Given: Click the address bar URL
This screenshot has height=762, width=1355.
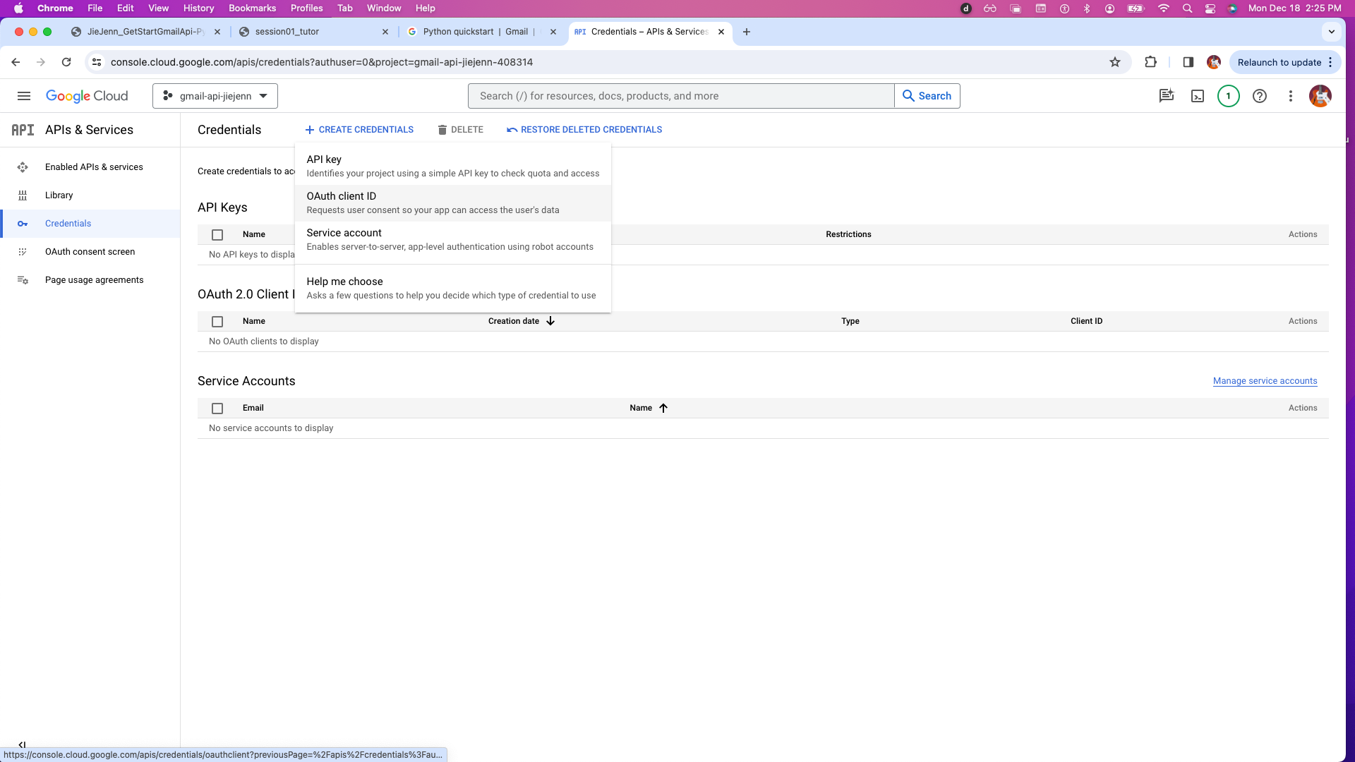Looking at the screenshot, I should [322, 62].
